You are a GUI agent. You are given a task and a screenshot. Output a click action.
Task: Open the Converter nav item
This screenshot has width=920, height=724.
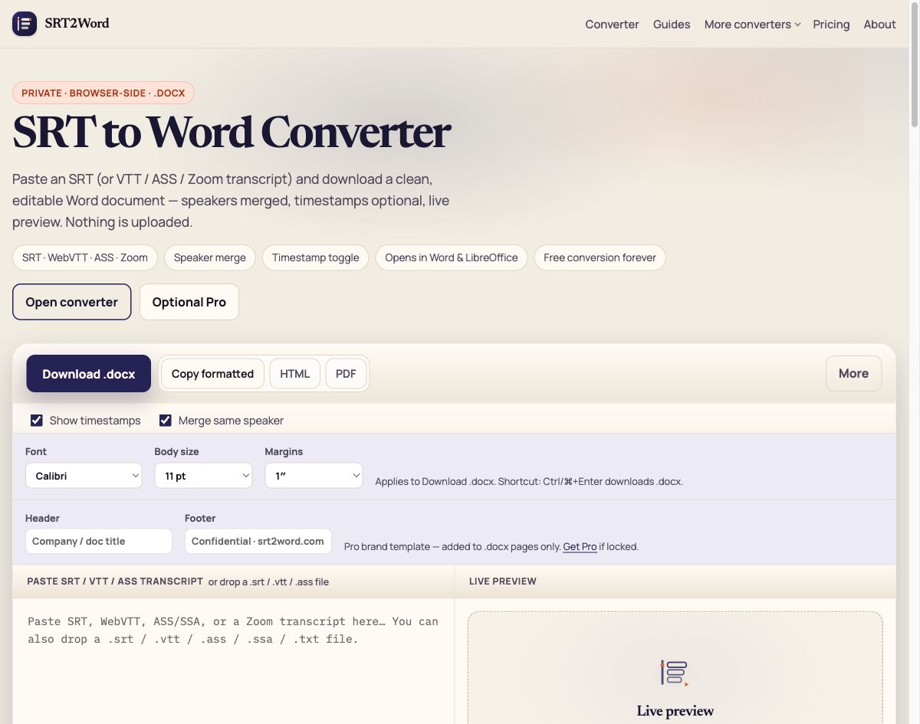tap(612, 25)
